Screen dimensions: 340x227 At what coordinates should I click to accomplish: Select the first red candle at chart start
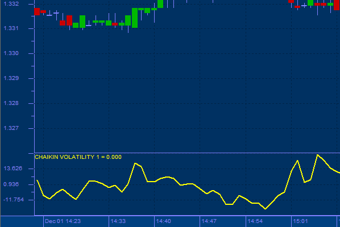pyautogui.click(x=37, y=12)
